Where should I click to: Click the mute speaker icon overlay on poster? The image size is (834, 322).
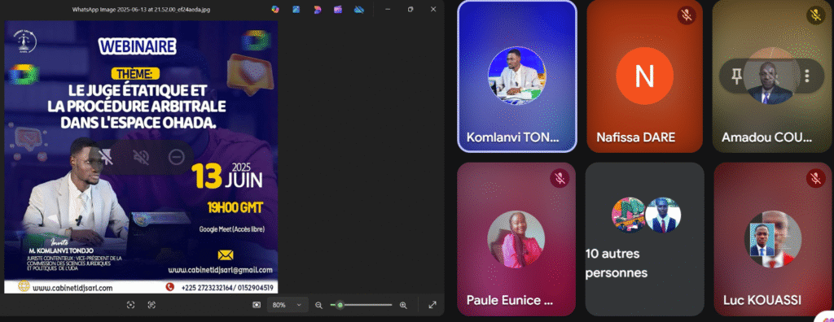pos(141,157)
